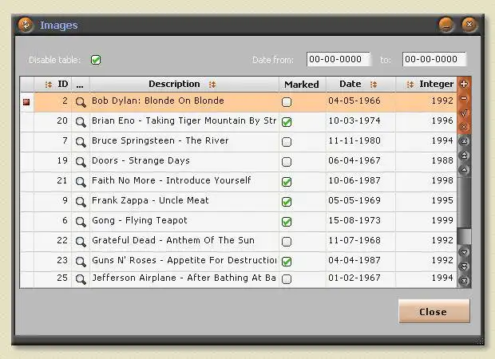
Task: Select 'Bruce Springsteen - The River' description cell
Action: pos(184,142)
